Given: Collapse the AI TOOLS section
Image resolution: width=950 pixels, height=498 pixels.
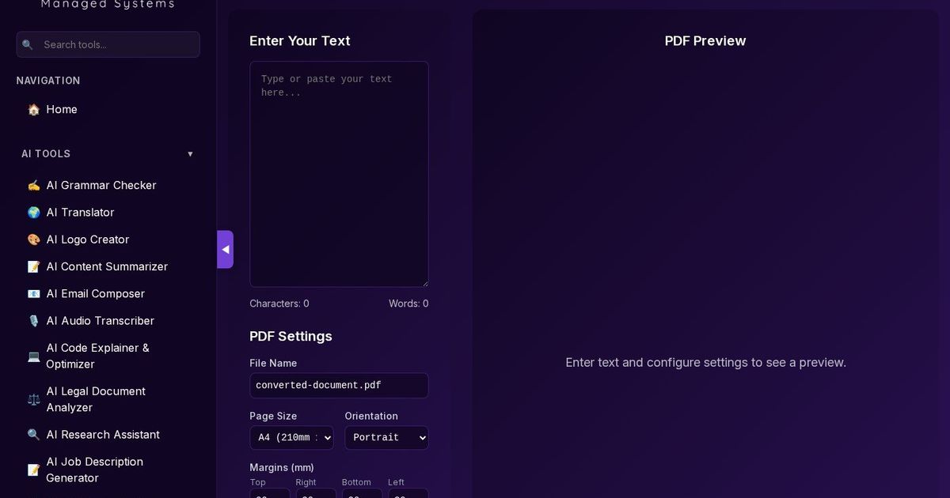Looking at the screenshot, I should [190, 153].
